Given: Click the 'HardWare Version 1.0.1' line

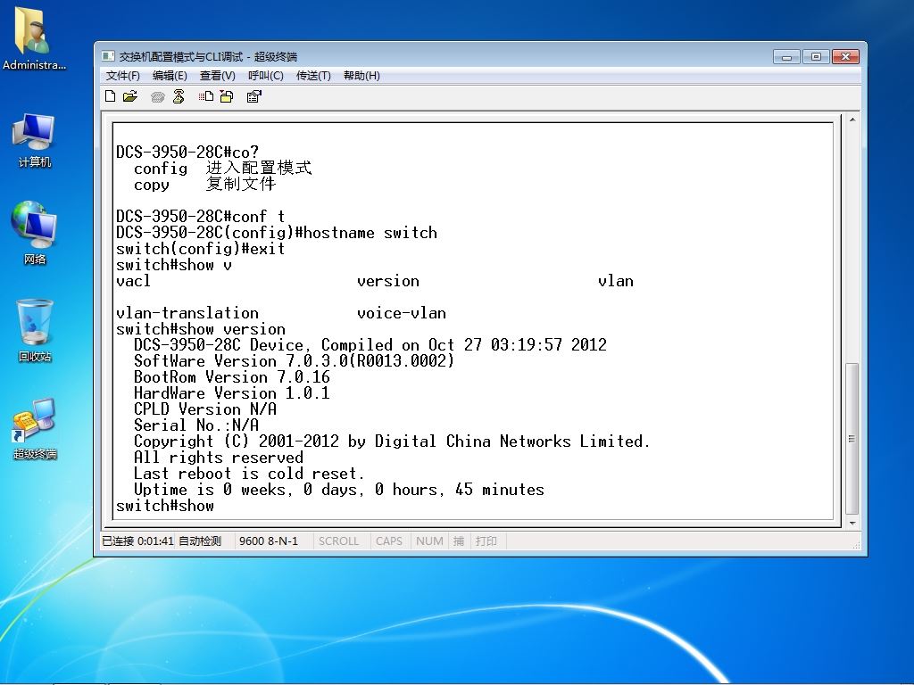Looking at the screenshot, I should point(232,393).
